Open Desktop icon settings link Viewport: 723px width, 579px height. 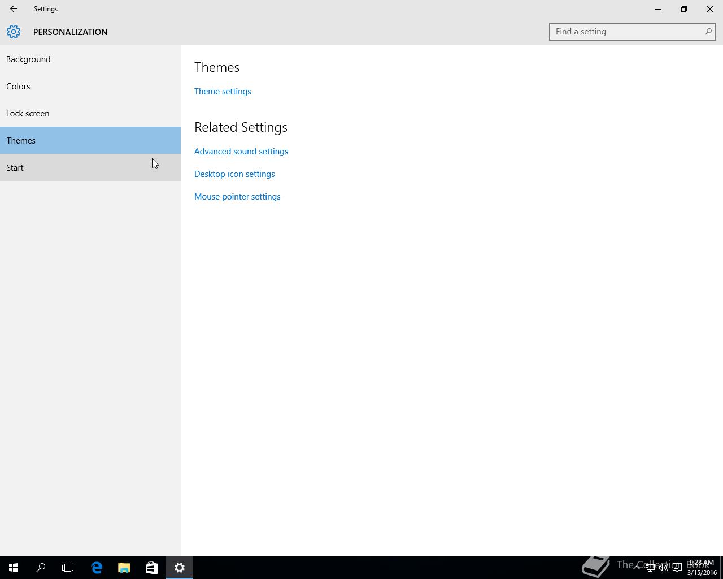pyautogui.click(x=234, y=174)
